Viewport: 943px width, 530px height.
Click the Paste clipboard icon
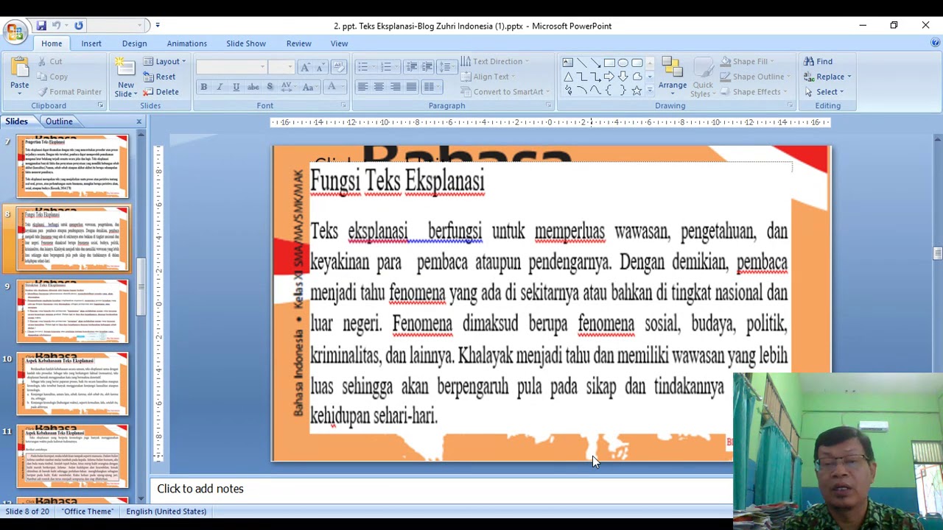tap(19, 68)
